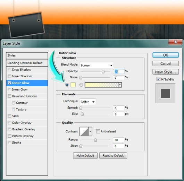Select the Color Overlay label
Screen dimensions: 184x181
pos(22,123)
